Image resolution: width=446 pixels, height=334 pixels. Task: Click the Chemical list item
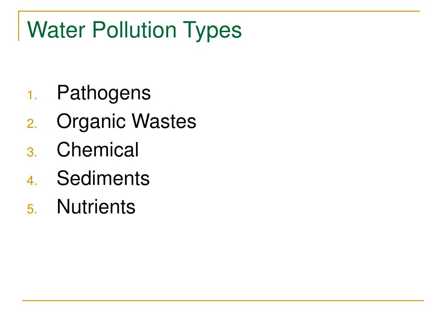98,150
